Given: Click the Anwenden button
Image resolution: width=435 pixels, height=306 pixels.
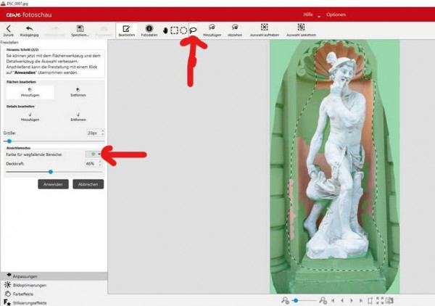Looking at the screenshot, I should [53, 184].
